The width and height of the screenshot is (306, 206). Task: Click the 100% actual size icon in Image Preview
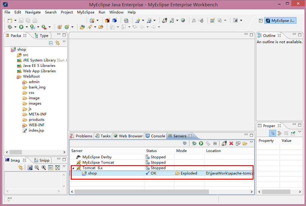(x=51, y=168)
